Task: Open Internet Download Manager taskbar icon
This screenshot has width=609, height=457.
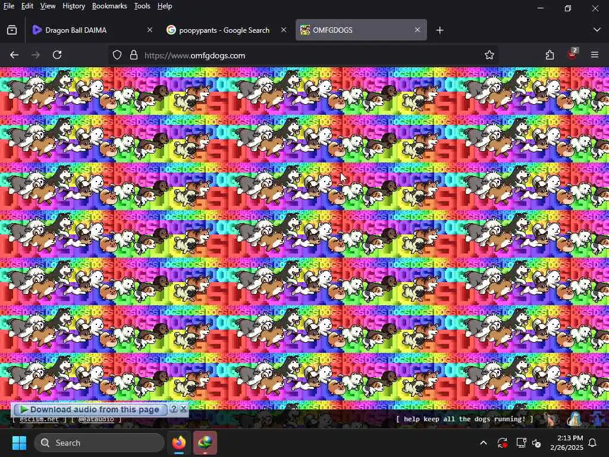Action: 205,443
